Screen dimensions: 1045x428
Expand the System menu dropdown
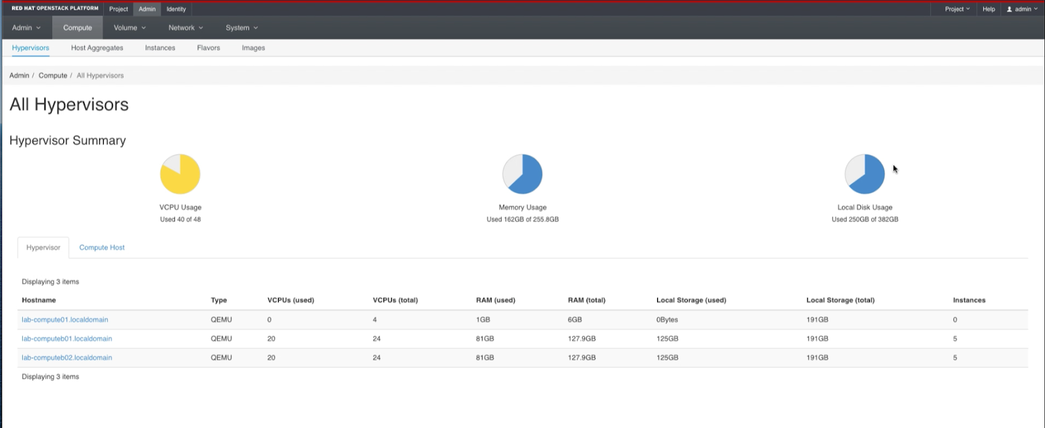pyautogui.click(x=242, y=28)
